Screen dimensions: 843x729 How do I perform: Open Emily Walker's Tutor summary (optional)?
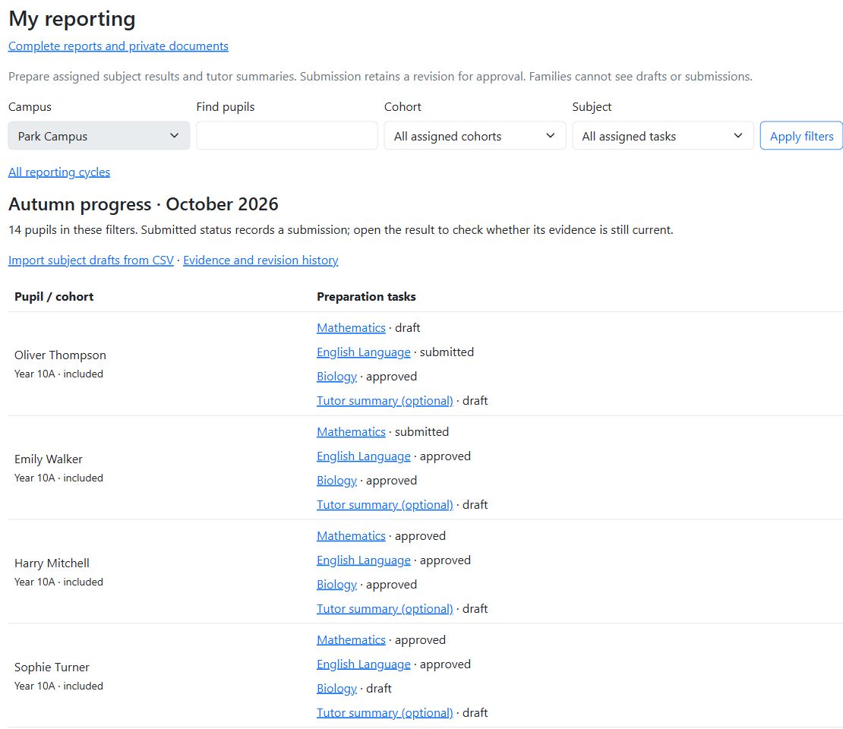(x=385, y=504)
